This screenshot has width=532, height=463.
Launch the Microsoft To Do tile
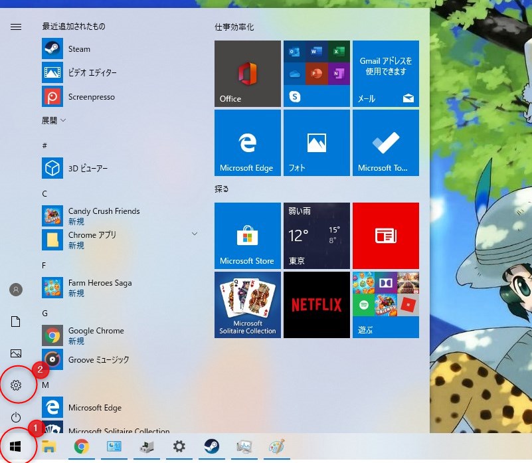(x=386, y=143)
